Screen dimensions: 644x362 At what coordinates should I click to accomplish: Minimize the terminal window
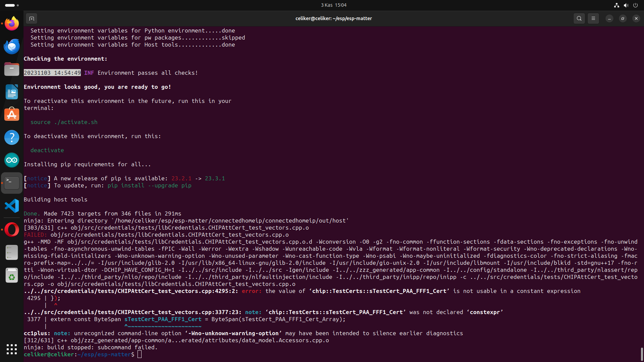[x=609, y=18]
